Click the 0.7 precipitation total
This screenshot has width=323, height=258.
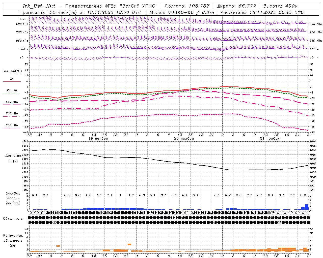pos(228,195)
